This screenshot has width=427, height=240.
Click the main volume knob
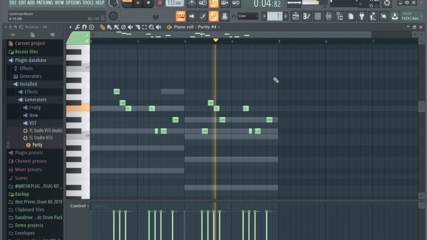point(113,3)
